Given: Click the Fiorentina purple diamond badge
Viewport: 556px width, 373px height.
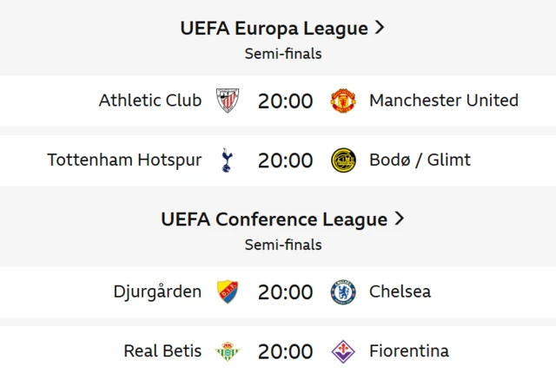Looking at the screenshot, I should coord(343,351).
